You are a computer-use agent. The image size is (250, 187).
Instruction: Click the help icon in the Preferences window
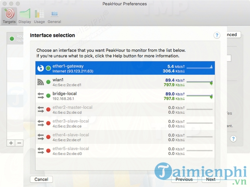(233, 139)
